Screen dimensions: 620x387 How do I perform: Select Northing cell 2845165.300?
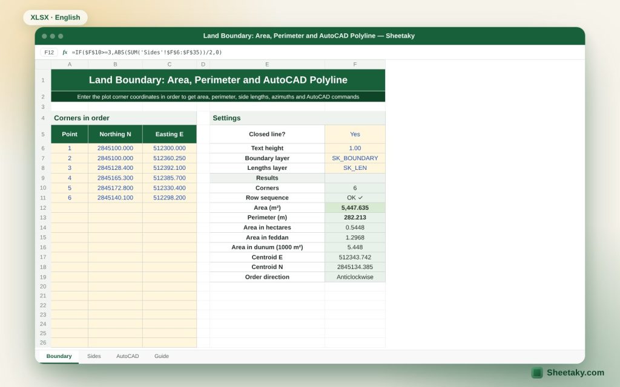click(115, 178)
